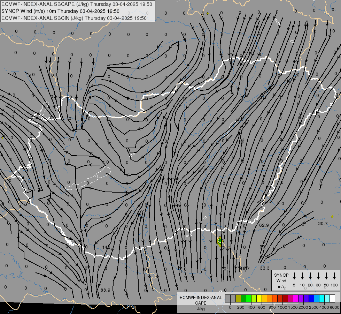Image resolution: width=341 pixels, height=314 pixels.
Task: Click the wind arrow above the 50 m/s label
Action: point(326,276)
